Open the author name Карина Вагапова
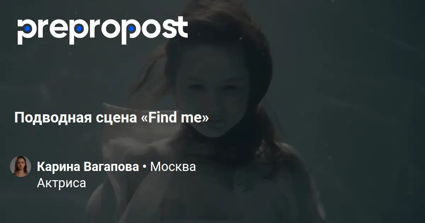 click(x=88, y=167)
